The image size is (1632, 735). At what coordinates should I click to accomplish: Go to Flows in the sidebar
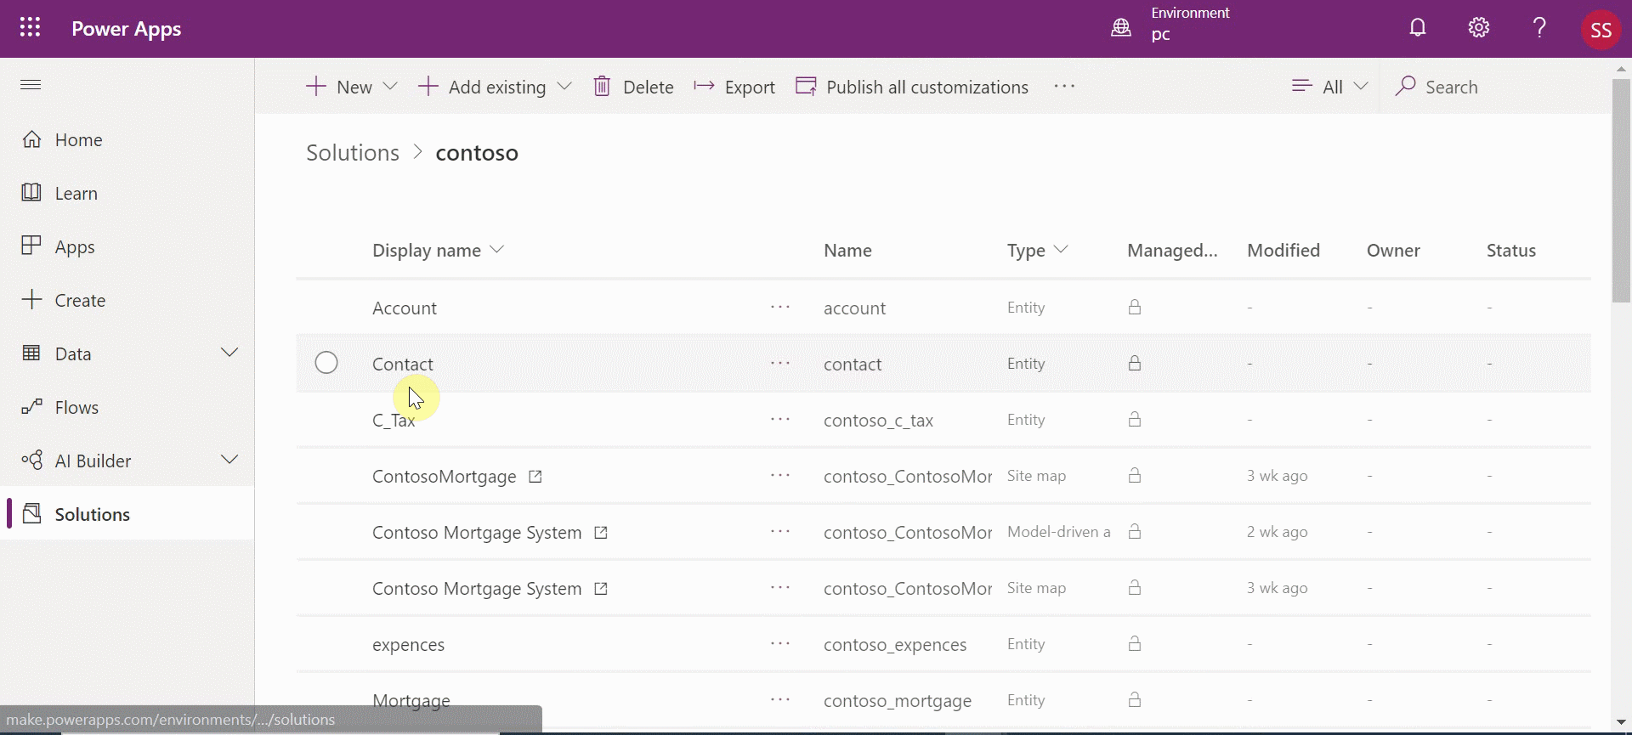coord(127,407)
